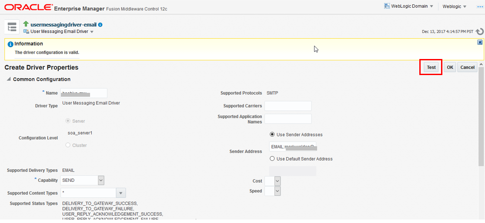Screen dimensions: 485x223
Task: Click the Cancel button
Action: [467, 67]
